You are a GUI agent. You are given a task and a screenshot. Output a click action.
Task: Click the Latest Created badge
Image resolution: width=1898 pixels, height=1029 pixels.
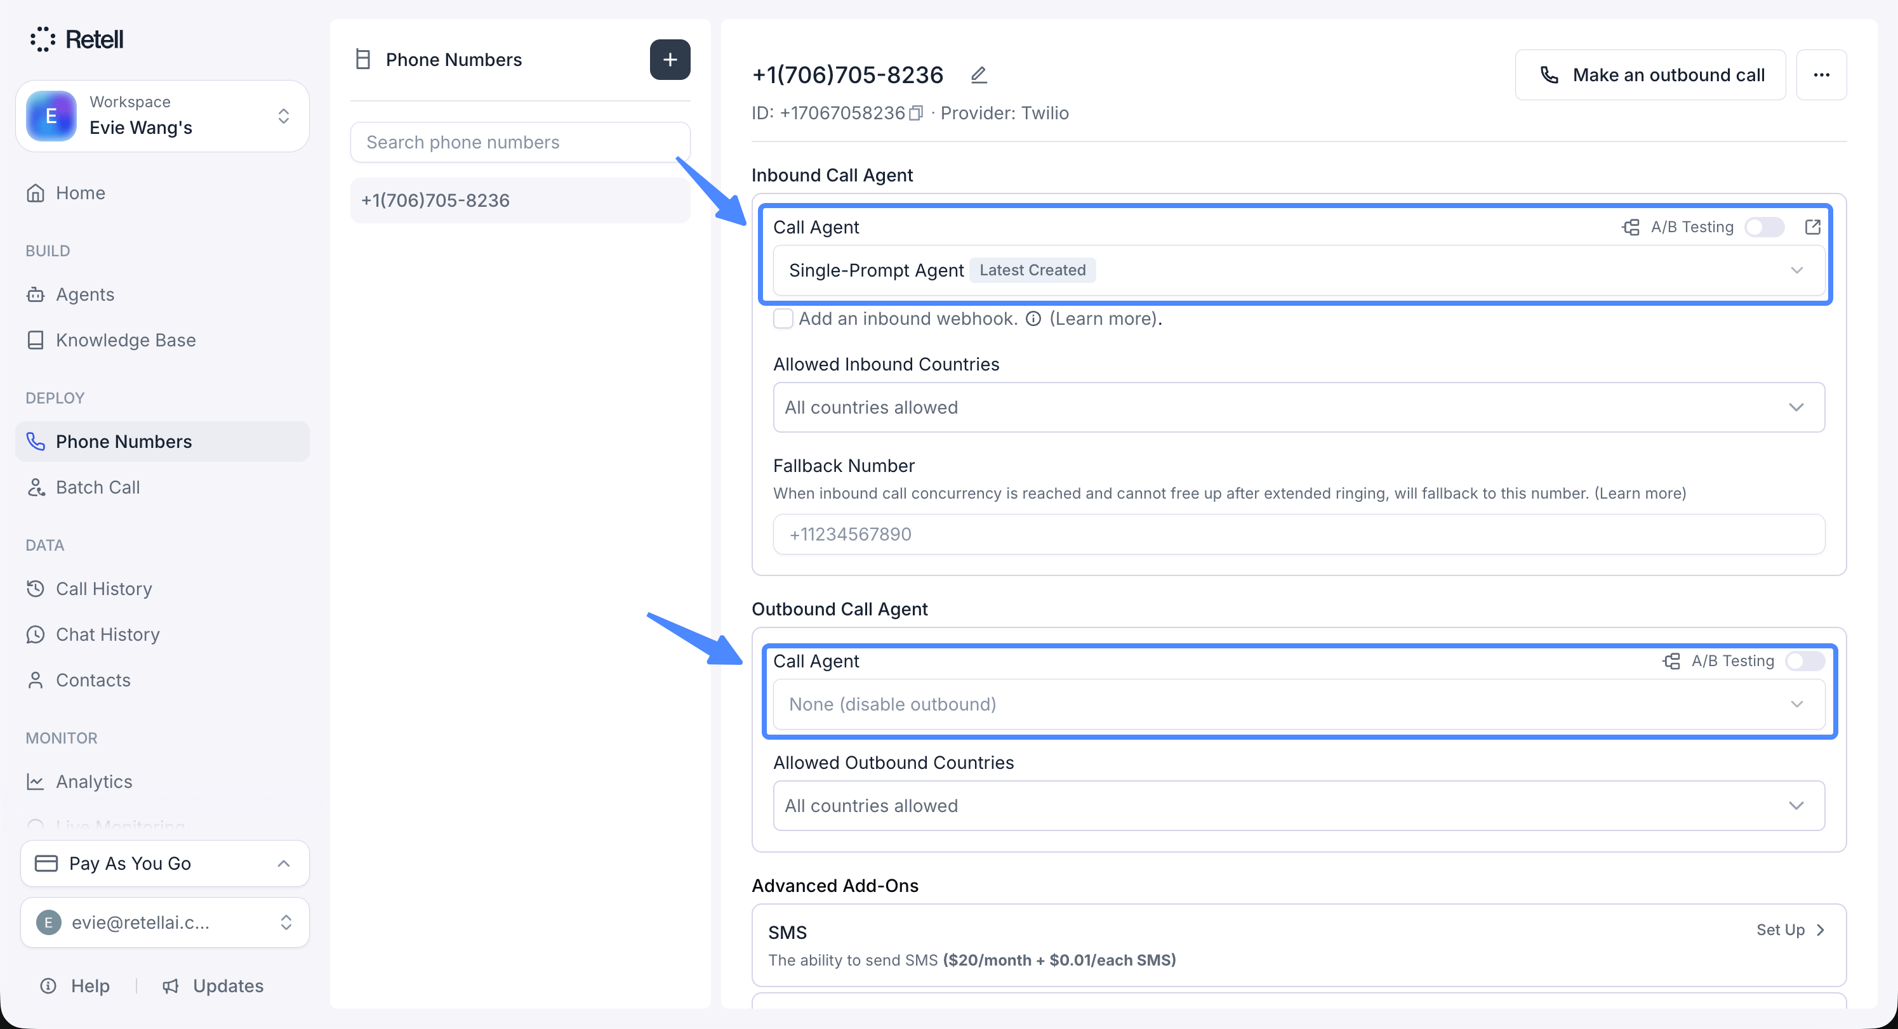coord(1032,270)
